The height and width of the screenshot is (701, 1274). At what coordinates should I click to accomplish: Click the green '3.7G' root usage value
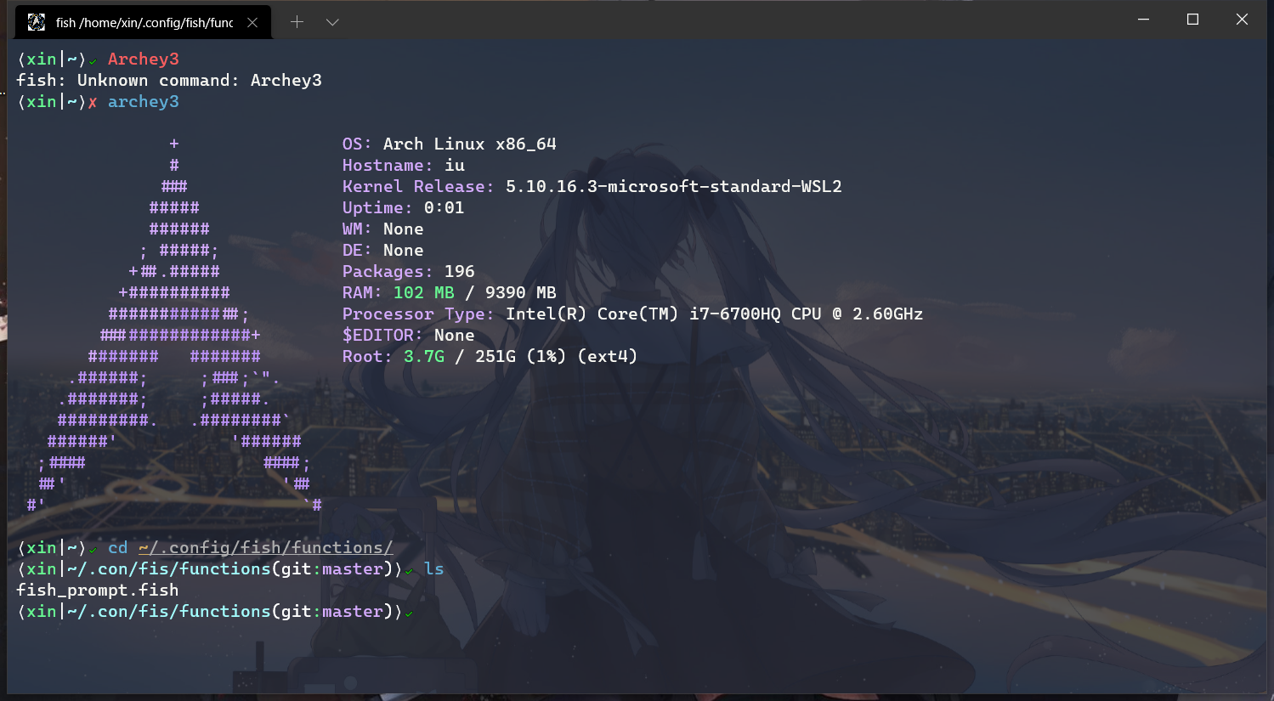424,356
